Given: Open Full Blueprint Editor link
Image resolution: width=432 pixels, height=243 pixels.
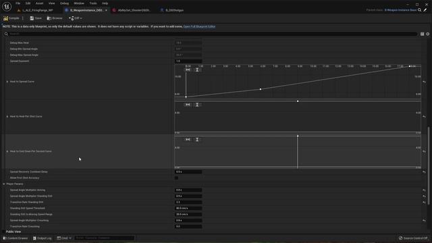Looking at the screenshot, I should point(199,26).
